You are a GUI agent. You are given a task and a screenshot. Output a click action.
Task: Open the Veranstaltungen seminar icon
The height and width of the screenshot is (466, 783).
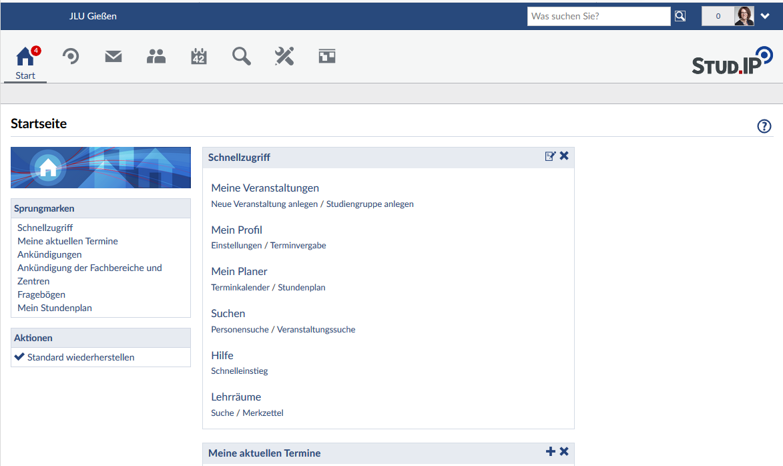click(71, 57)
